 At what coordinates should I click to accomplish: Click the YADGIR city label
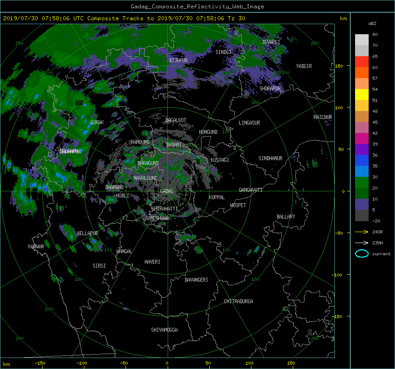(x=304, y=66)
